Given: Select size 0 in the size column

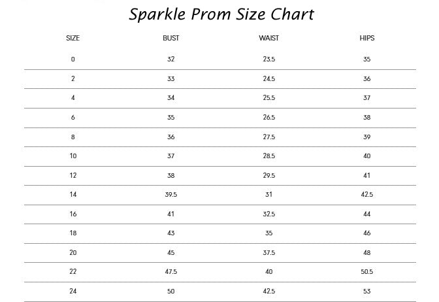Looking at the screenshot, I should (x=73, y=59).
